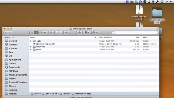Viewport: 174px width, 98px height.
Task: Sort by the Kind column header
Action: 150,37
